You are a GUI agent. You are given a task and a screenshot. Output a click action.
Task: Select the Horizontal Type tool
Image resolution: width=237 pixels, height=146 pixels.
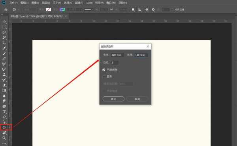click(4, 112)
